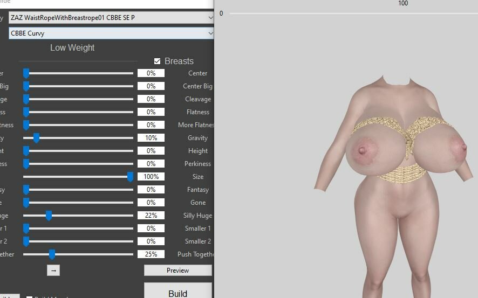This screenshot has width=478, height=298.
Task: Click the Smaller 2 slider name label
Action: point(198,241)
